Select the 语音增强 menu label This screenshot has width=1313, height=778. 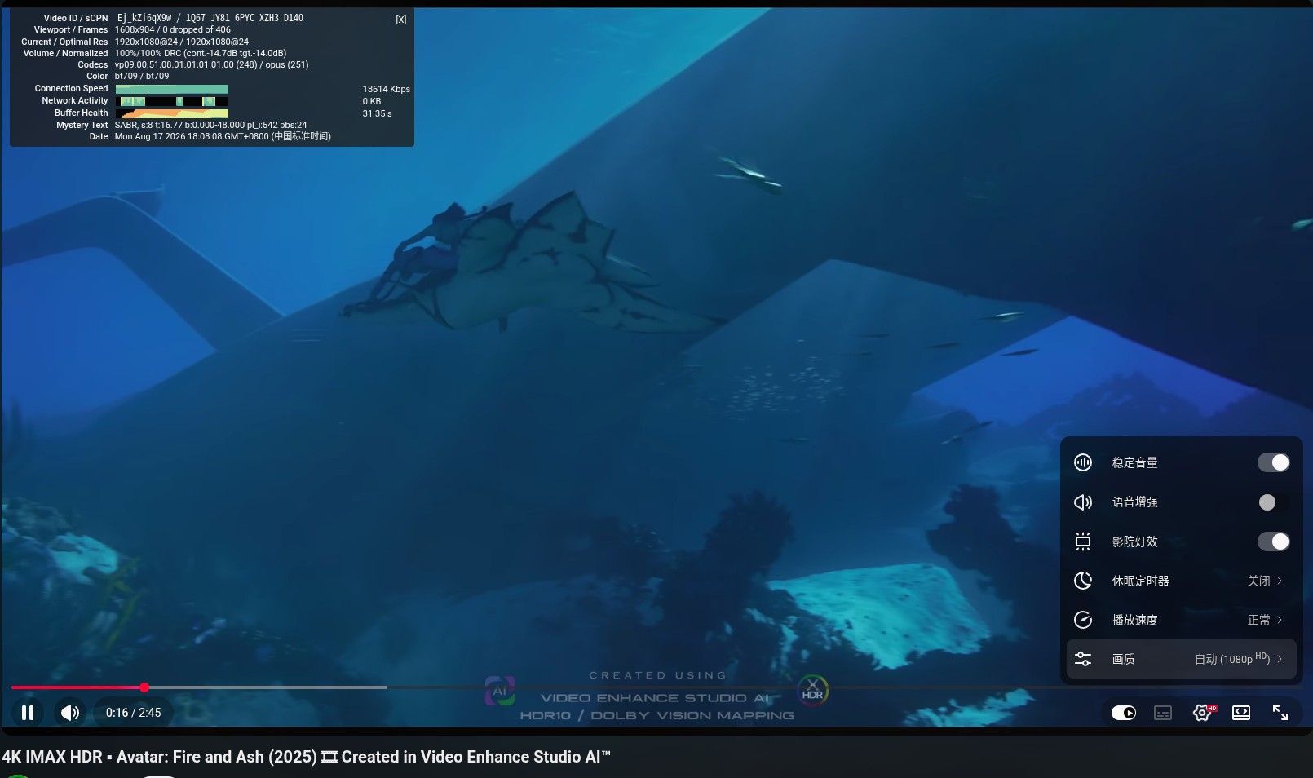point(1135,502)
